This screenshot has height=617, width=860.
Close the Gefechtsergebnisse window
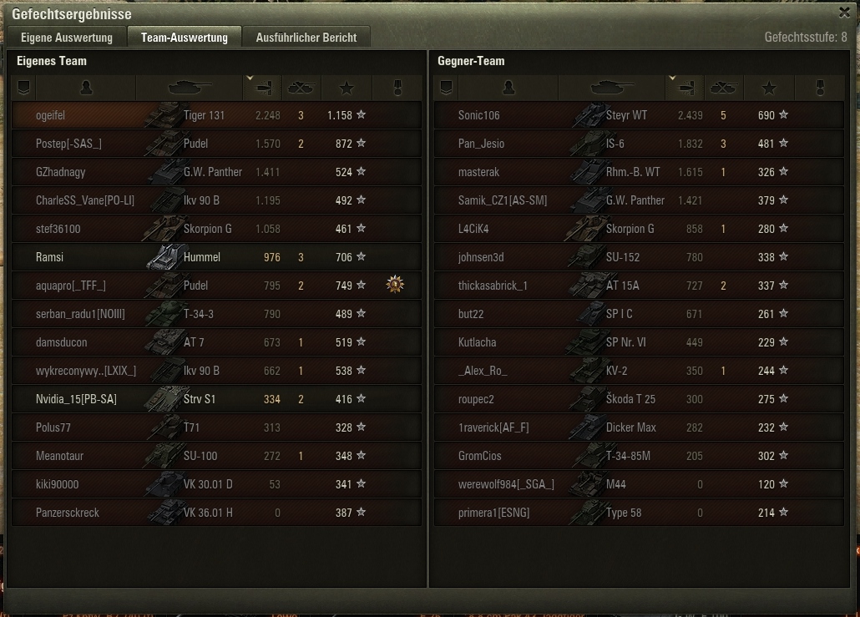845,13
